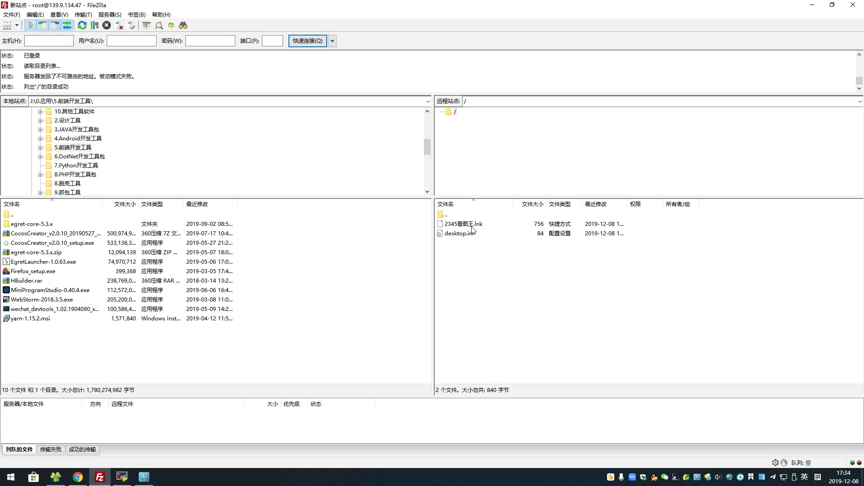Open the Site Manager icon

tap(7, 26)
